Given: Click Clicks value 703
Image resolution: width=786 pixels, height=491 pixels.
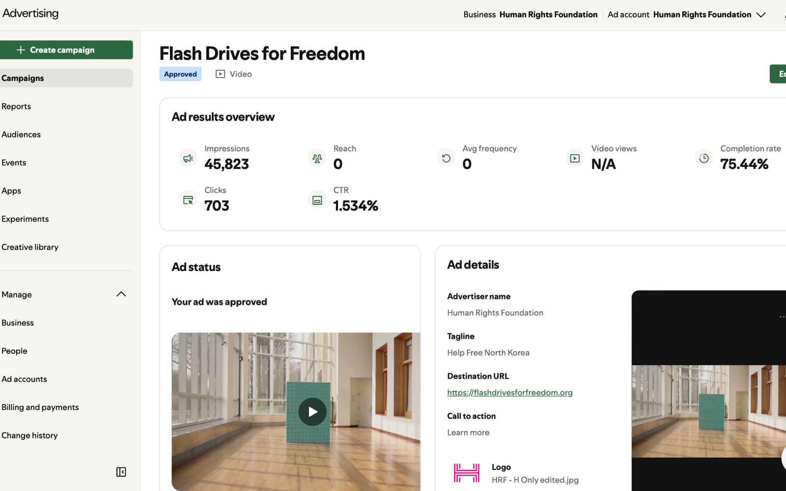Looking at the screenshot, I should point(217,206).
